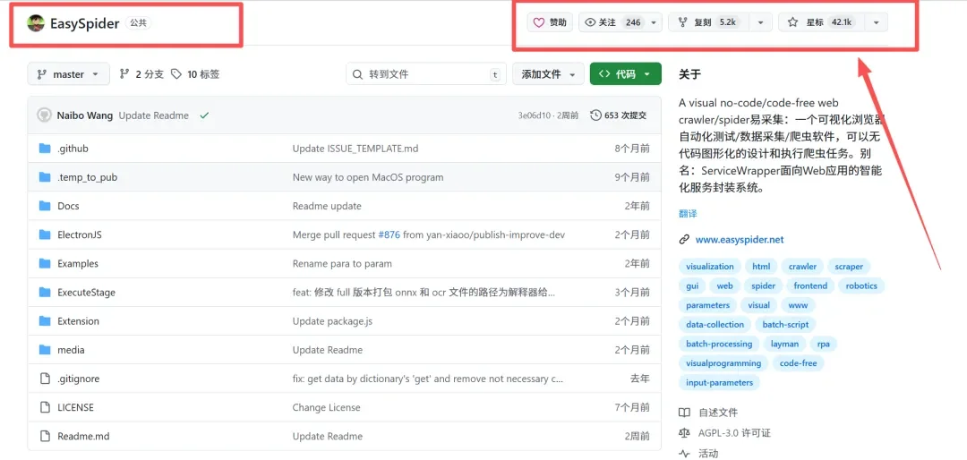Select the scraper topic tag
Screen dimensions: 967x460
[849, 267]
